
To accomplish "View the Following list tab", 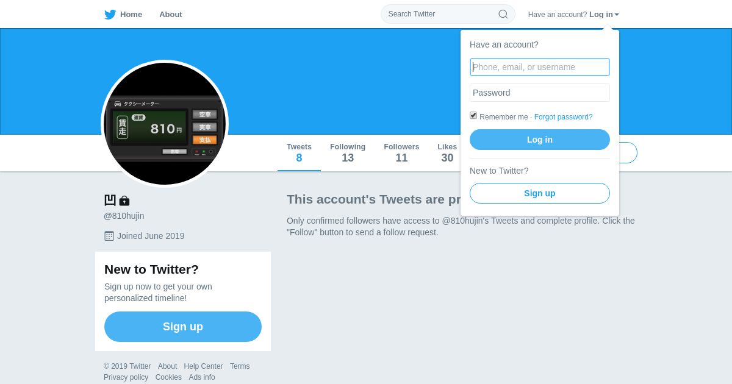I will 348,153.
